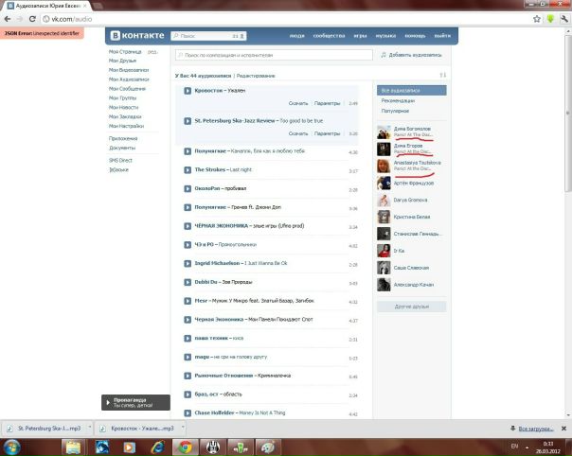Open Параметры for the Кровосток track

pos(327,103)
